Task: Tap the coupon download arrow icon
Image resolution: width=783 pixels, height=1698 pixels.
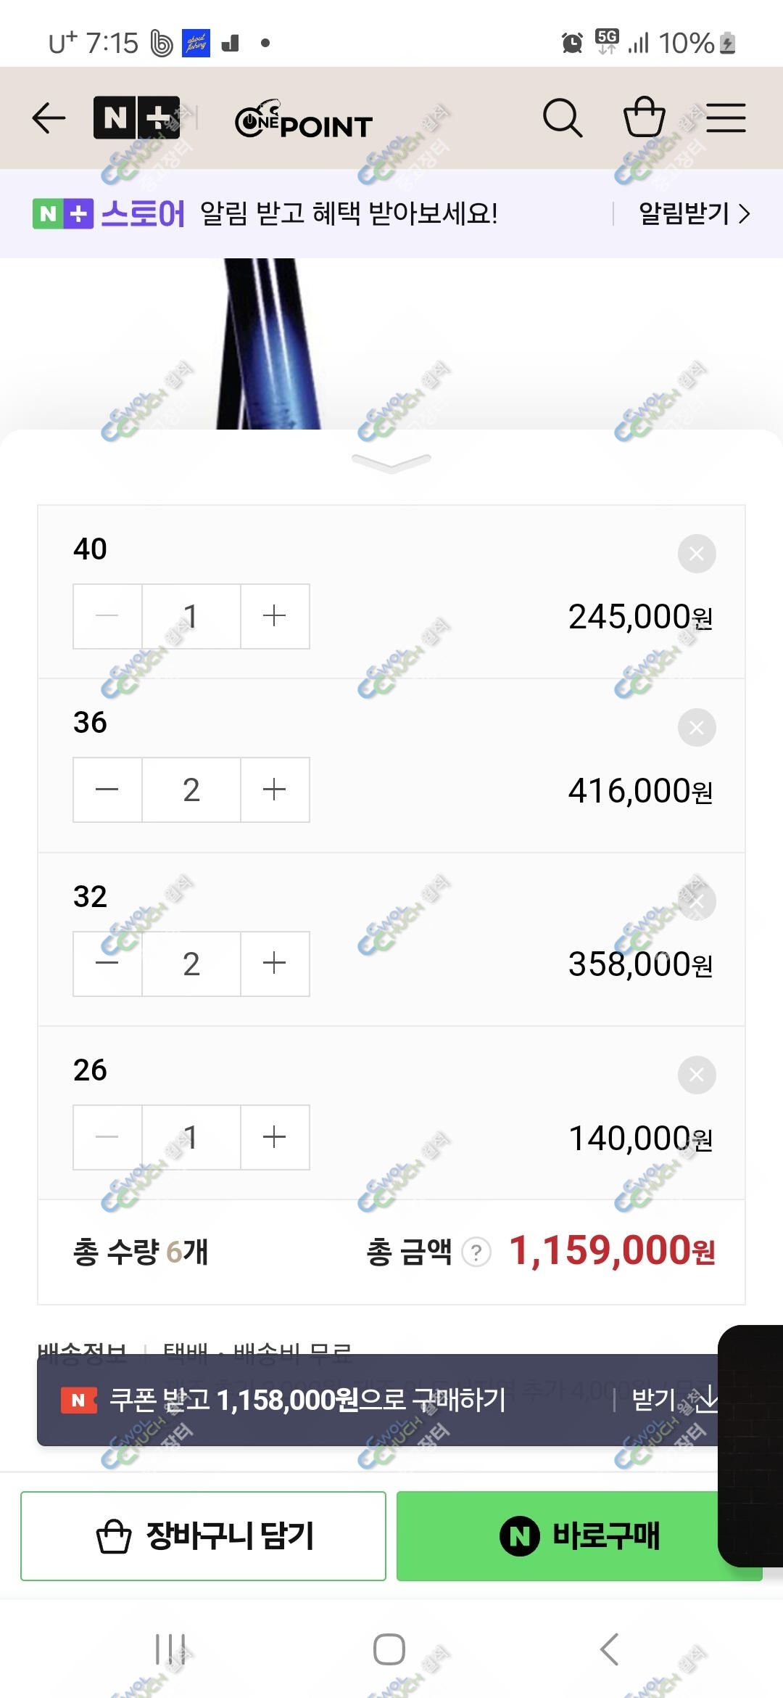Action: tap(705, 1399)
